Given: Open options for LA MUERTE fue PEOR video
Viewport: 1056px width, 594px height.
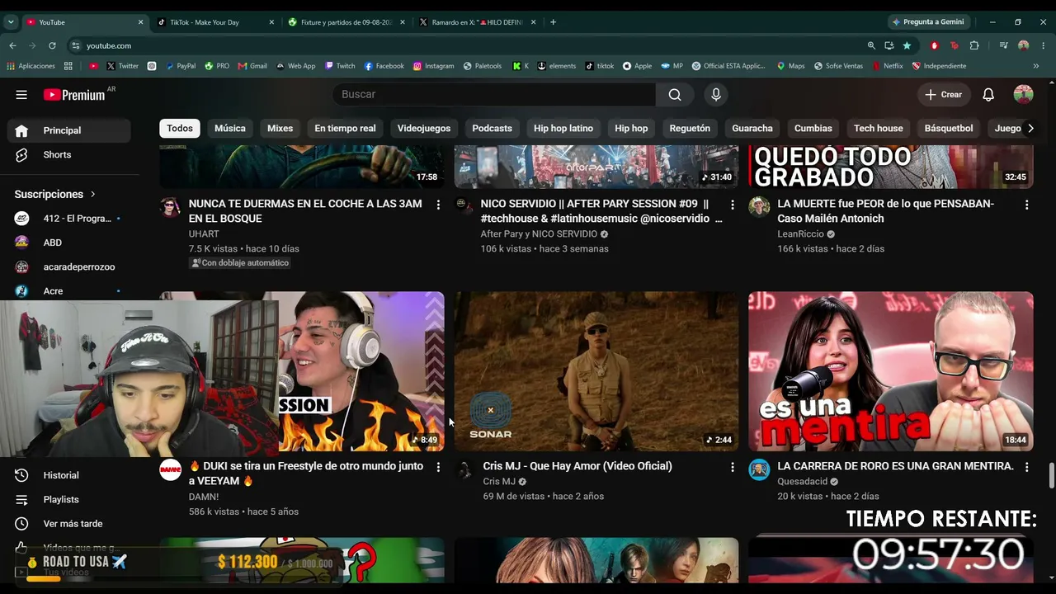Looking at the screenshot, I should 1026,205.
